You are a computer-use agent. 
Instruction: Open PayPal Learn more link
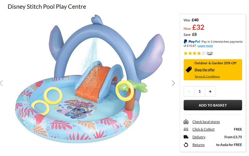click(205, 46)
